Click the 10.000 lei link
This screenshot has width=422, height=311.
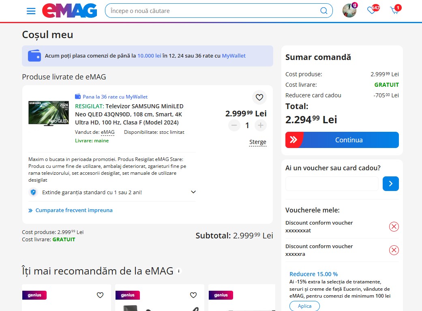(149, 56)
